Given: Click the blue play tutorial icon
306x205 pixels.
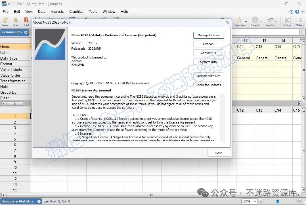Looking at the screenshot, I should pyautogui.click(x=291, y=12).
